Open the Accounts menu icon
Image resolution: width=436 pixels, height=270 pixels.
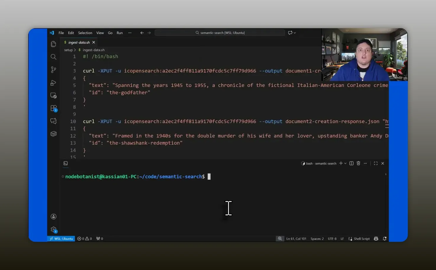click(x=53, y=217)
